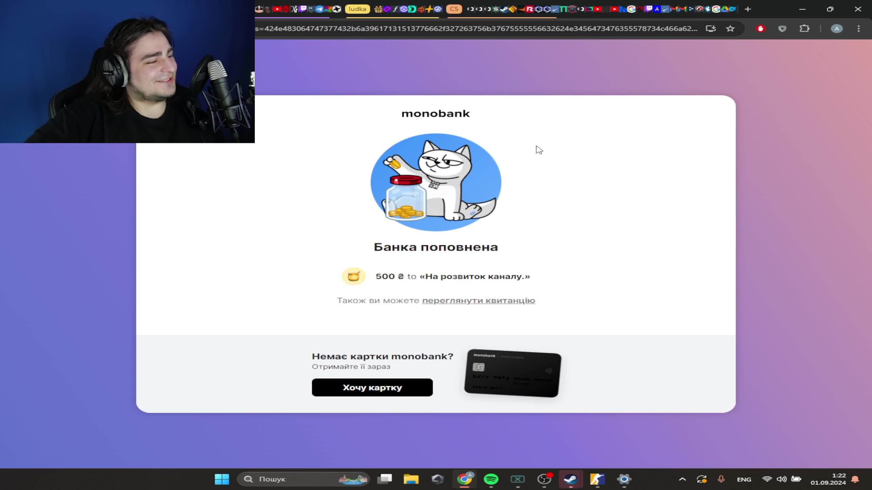Open the Settings gear on taskbar
Screen dimensions: 872x490
pos(624,479)
